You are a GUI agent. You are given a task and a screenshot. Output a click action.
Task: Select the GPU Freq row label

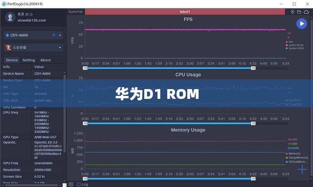[10, 163]
